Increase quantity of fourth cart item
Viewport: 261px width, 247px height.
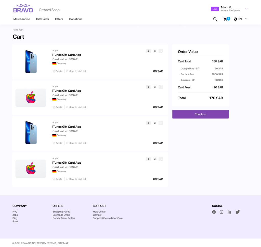pyautogui.click(x=149, y=159)
